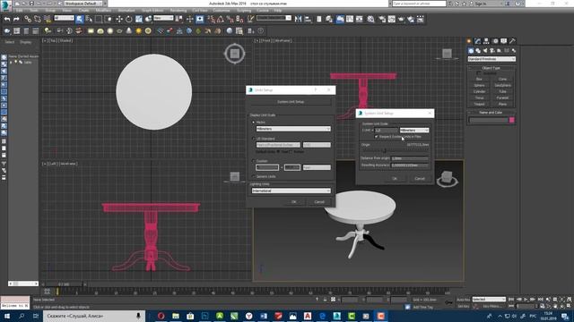Click the Unlink Selection icon

(38, 19)
